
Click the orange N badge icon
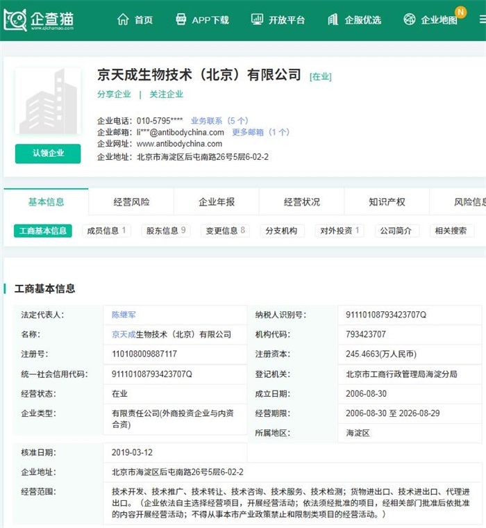pyautogui.click(x=460, y=13)
